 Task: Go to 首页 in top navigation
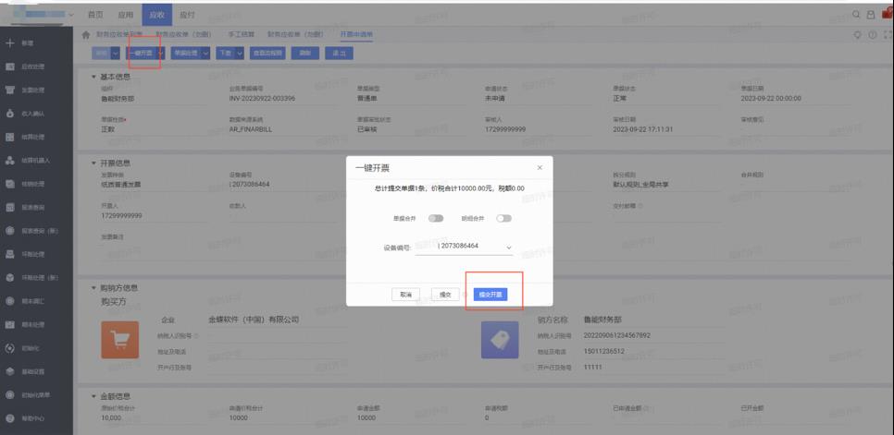click(x=95, y=15)
